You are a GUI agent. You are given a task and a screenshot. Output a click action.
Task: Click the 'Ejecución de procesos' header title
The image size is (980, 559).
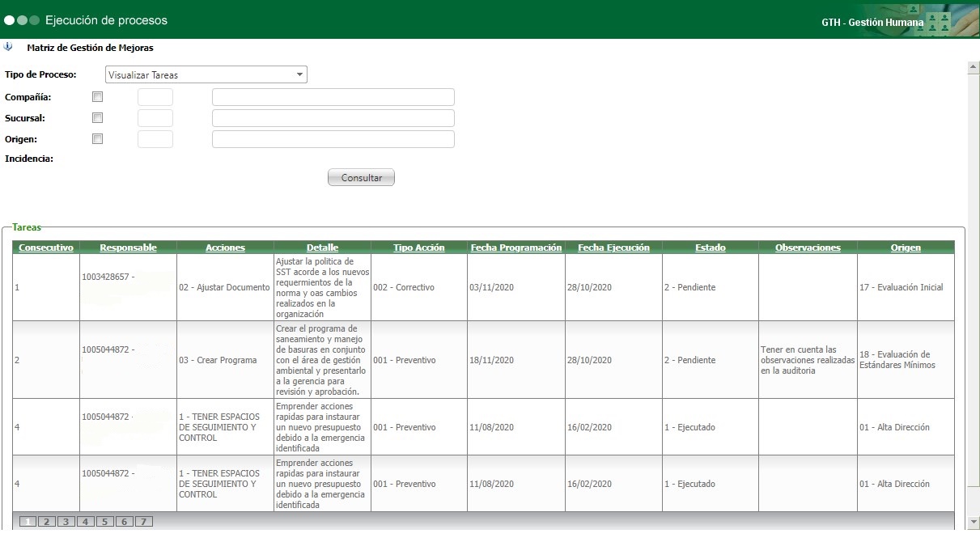pos(106,19)
